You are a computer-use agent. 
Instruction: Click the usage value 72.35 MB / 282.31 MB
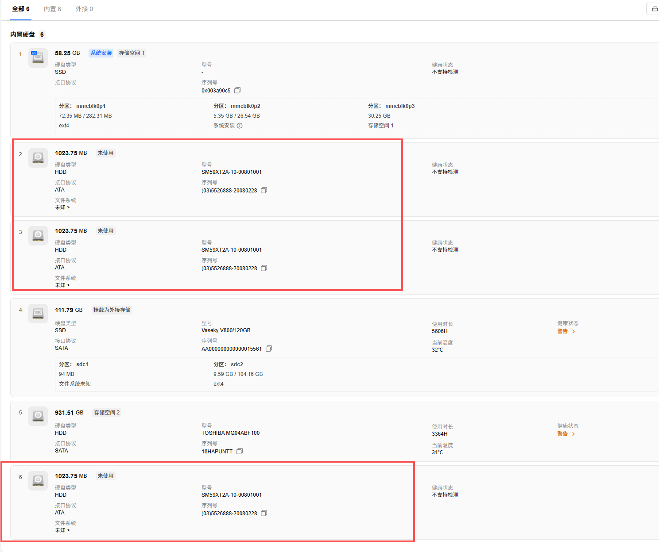pyautogui.click(x=85, y=116)
